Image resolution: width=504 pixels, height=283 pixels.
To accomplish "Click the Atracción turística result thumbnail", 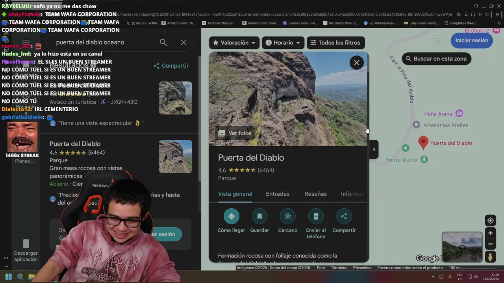I will tap(176, 98).
